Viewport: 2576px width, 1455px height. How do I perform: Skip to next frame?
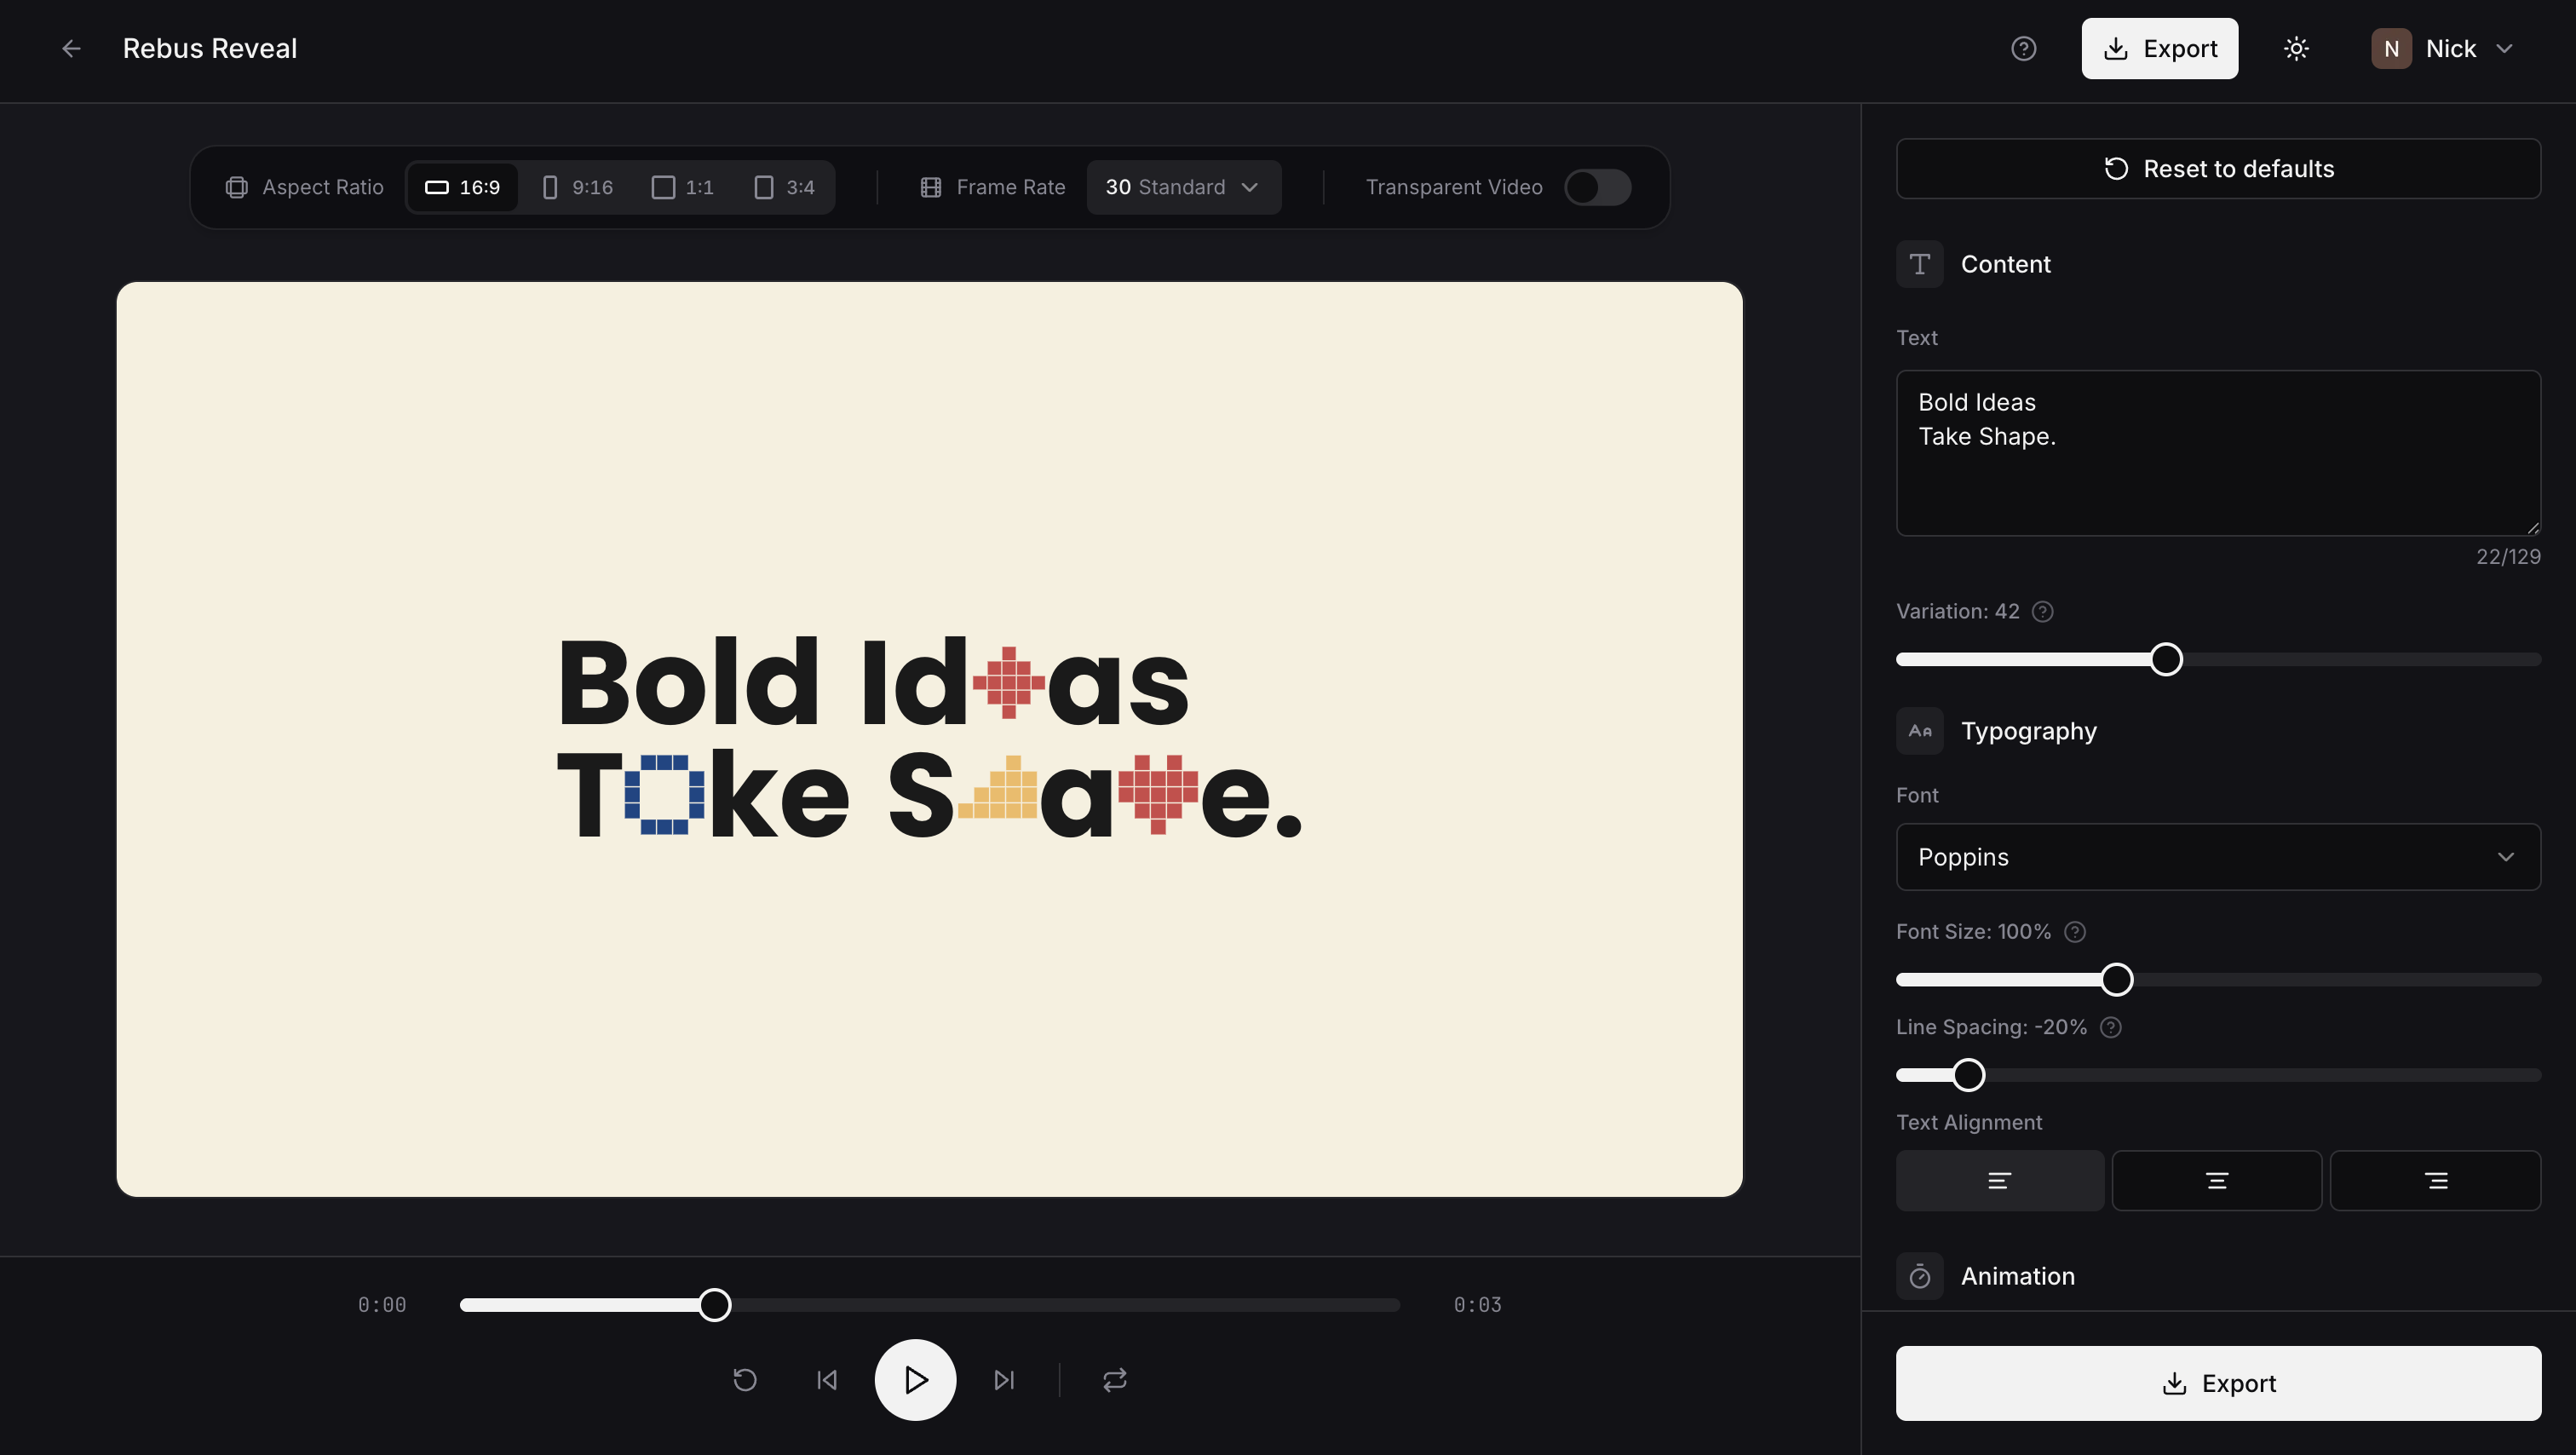click(x=1004, y=1380)
